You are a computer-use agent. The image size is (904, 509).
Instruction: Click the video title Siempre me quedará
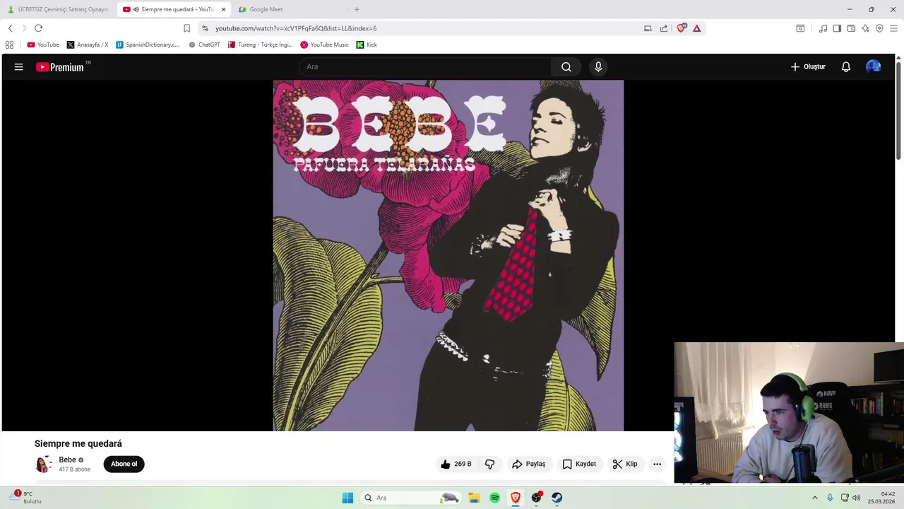click(x=78, y=443)
